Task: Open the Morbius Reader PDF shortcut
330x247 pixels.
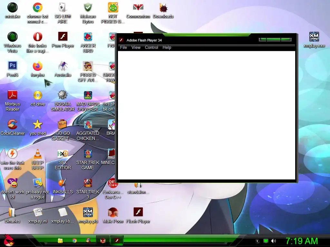Action: click(x=13, y=100)
